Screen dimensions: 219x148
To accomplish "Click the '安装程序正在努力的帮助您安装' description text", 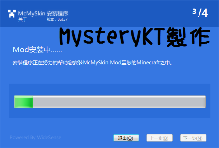I will coord(93,63).
